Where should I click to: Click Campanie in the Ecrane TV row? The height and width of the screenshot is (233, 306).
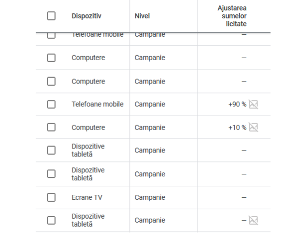coord(150,197)
